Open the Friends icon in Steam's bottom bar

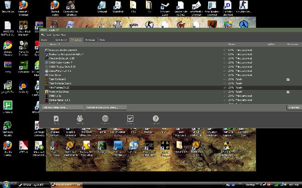(80, 119)
